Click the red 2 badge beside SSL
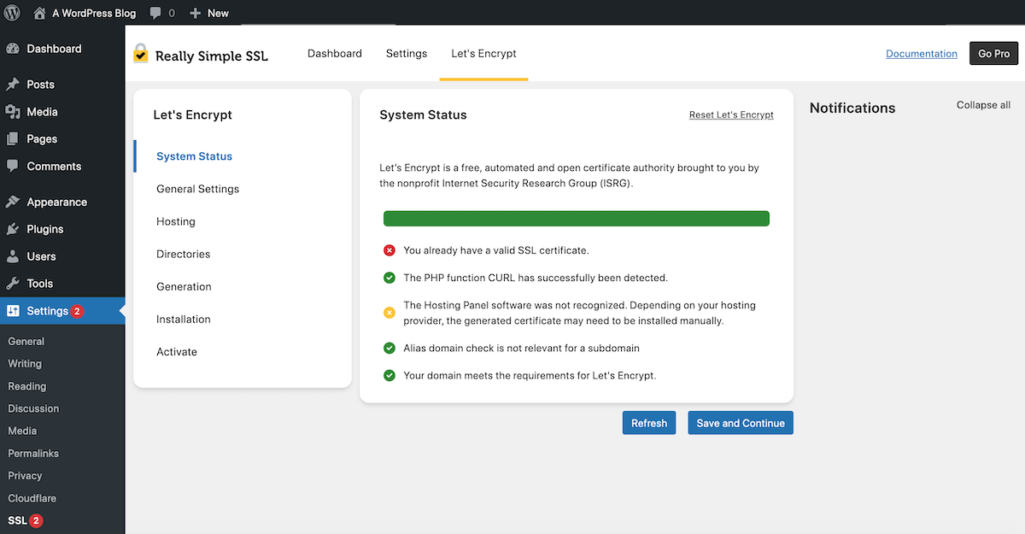Image resolution: width=1025 pixels, height=534 pixels. [x=36, y=520]
